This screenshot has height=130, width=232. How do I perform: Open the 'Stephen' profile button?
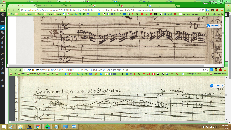205,3
